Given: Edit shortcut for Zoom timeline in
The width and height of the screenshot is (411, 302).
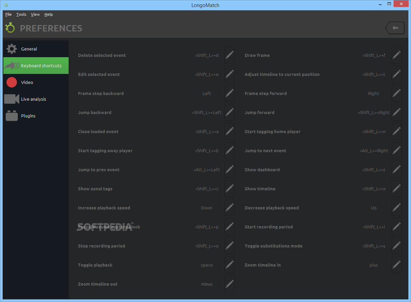Looking at the screenshot, I should tap(397, 265).
